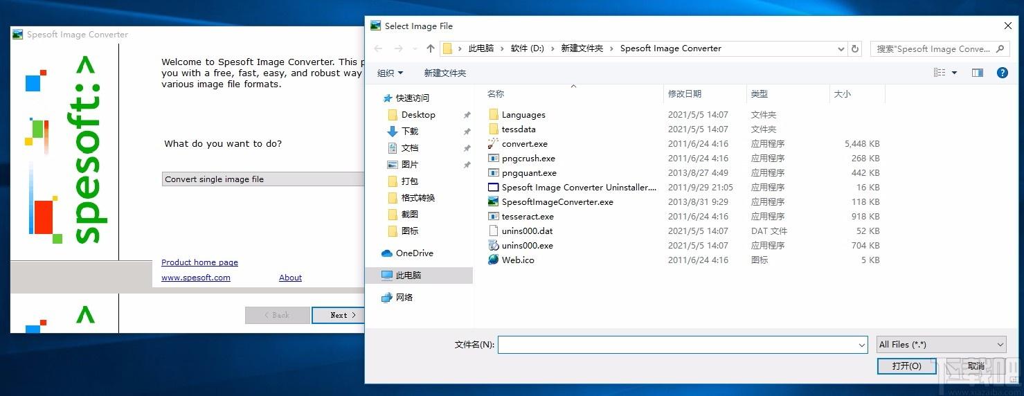This screenshot has height=396, width=1024.
Task: Select 文档 in quick access sidebar
Action: (410, 148)
